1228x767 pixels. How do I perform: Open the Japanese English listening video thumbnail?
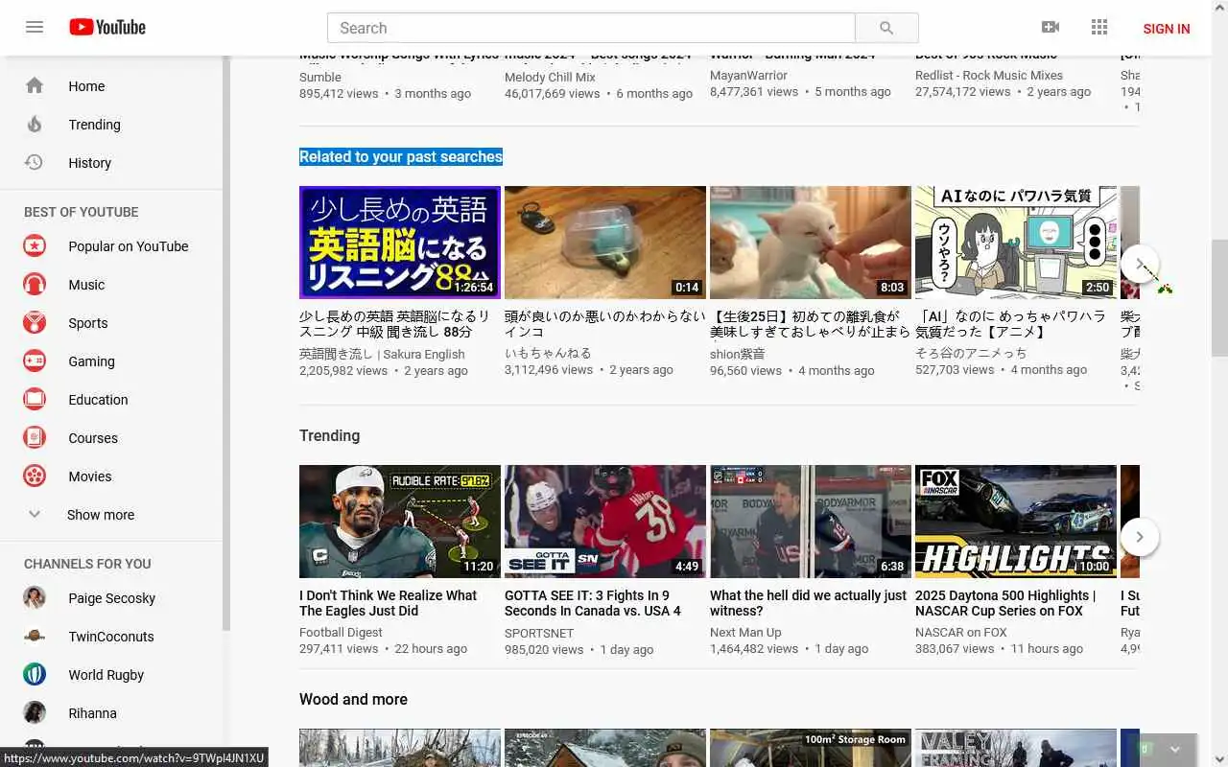[x=400, y=243]
